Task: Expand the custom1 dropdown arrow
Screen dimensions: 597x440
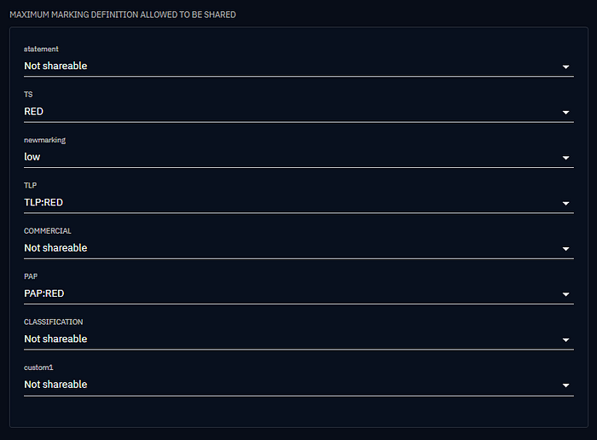Action: click(x=565, y=385)
